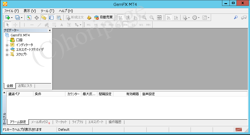Select the vertical line tool
The height and width of the screenshot is (135, 250).
[x=24, y=25]
